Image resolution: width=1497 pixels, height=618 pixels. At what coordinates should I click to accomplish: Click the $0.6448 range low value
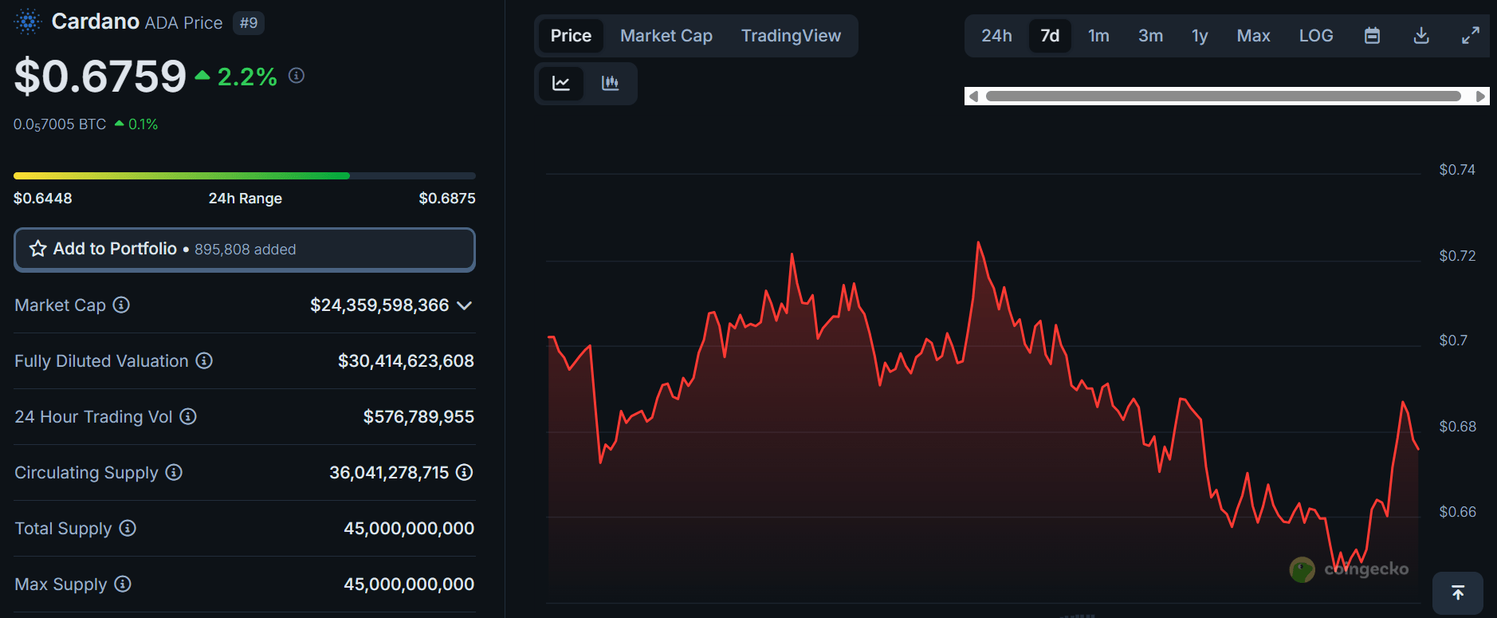click(x=43, y=198)
